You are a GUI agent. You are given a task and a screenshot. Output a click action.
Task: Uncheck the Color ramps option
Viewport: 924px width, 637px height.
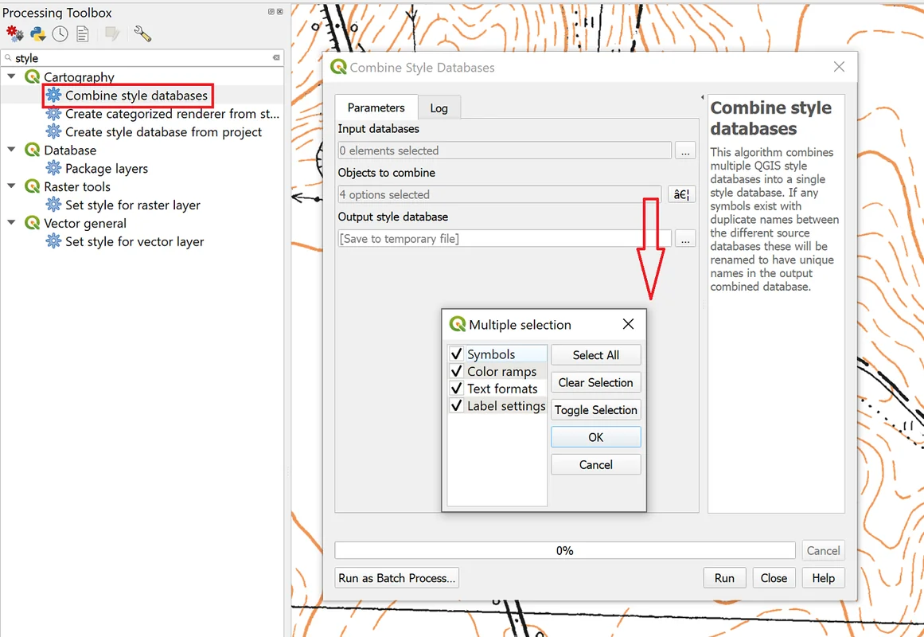457,372
